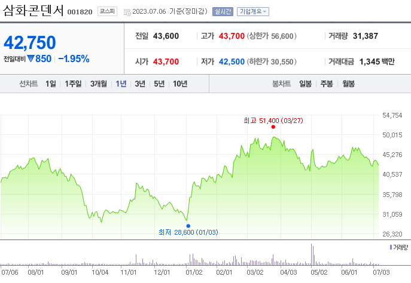Switch to 주봉 candlestick chart
This screenshot has width=411, height=283.
327,84
